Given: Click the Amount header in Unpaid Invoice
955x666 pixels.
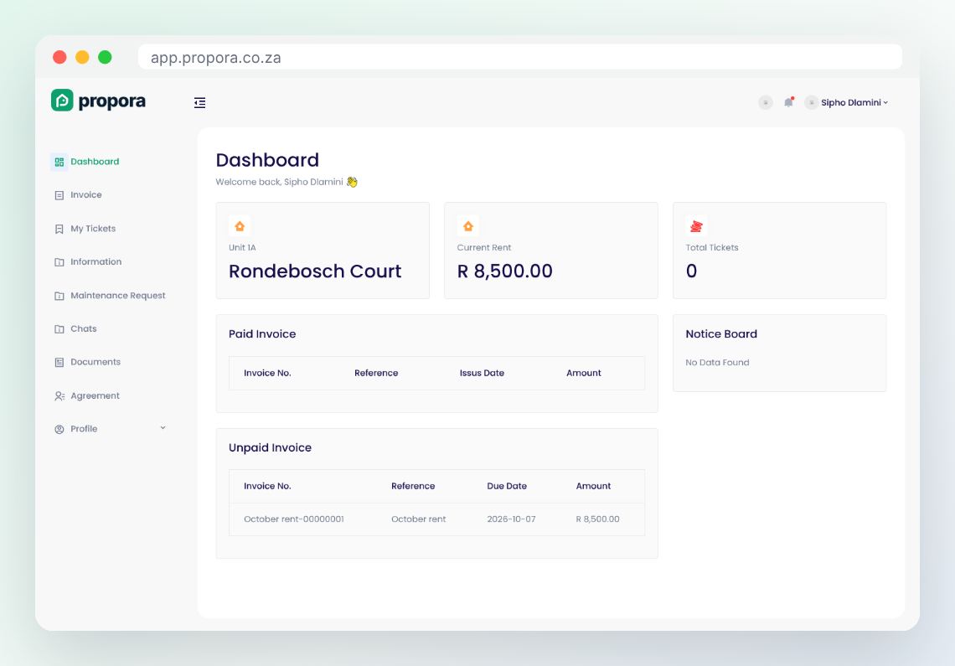Looking at the screenshot, I should point(593,486).
